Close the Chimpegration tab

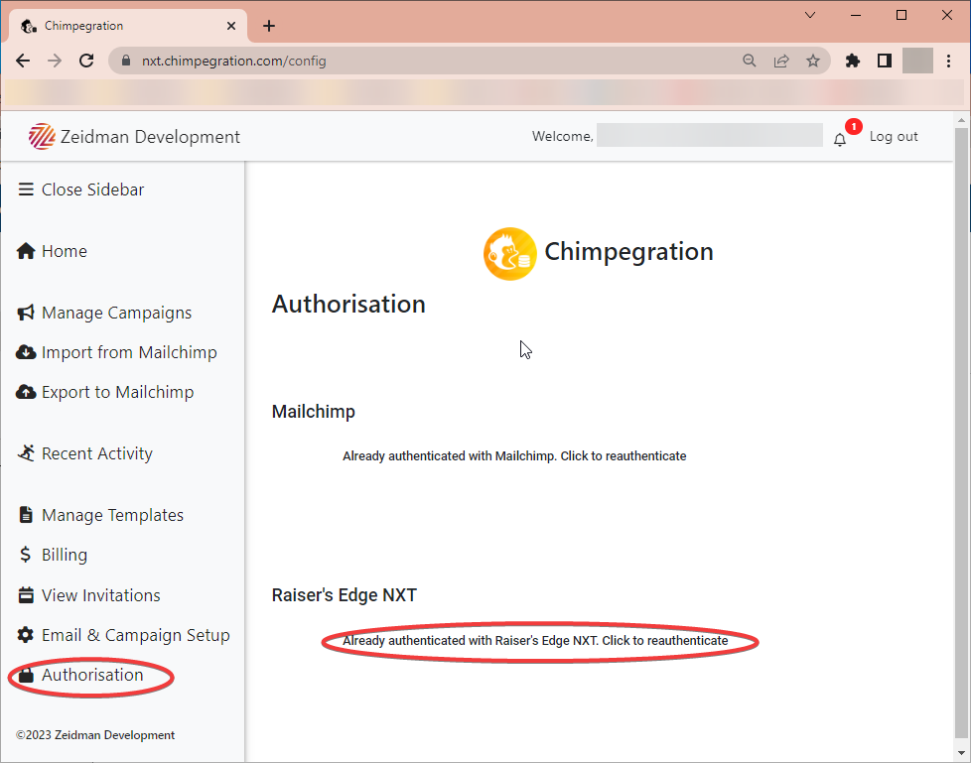click(x=231, y=26)
